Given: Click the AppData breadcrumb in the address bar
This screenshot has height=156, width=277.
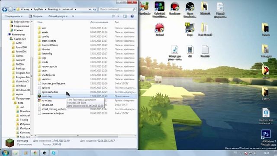Looking at the screenshot, I should pos(39,10).
